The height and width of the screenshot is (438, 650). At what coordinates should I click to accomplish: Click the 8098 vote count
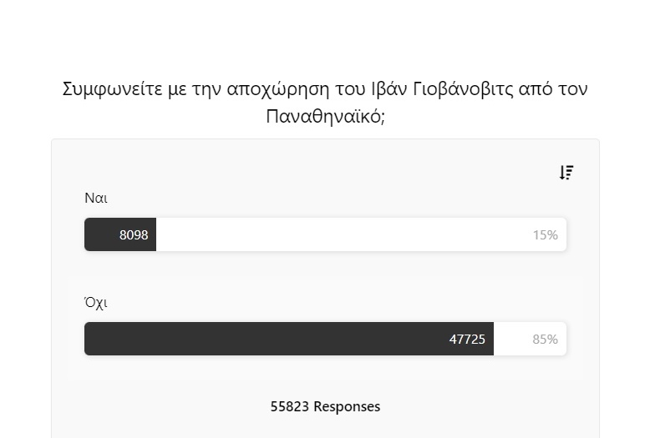[134, 234]
